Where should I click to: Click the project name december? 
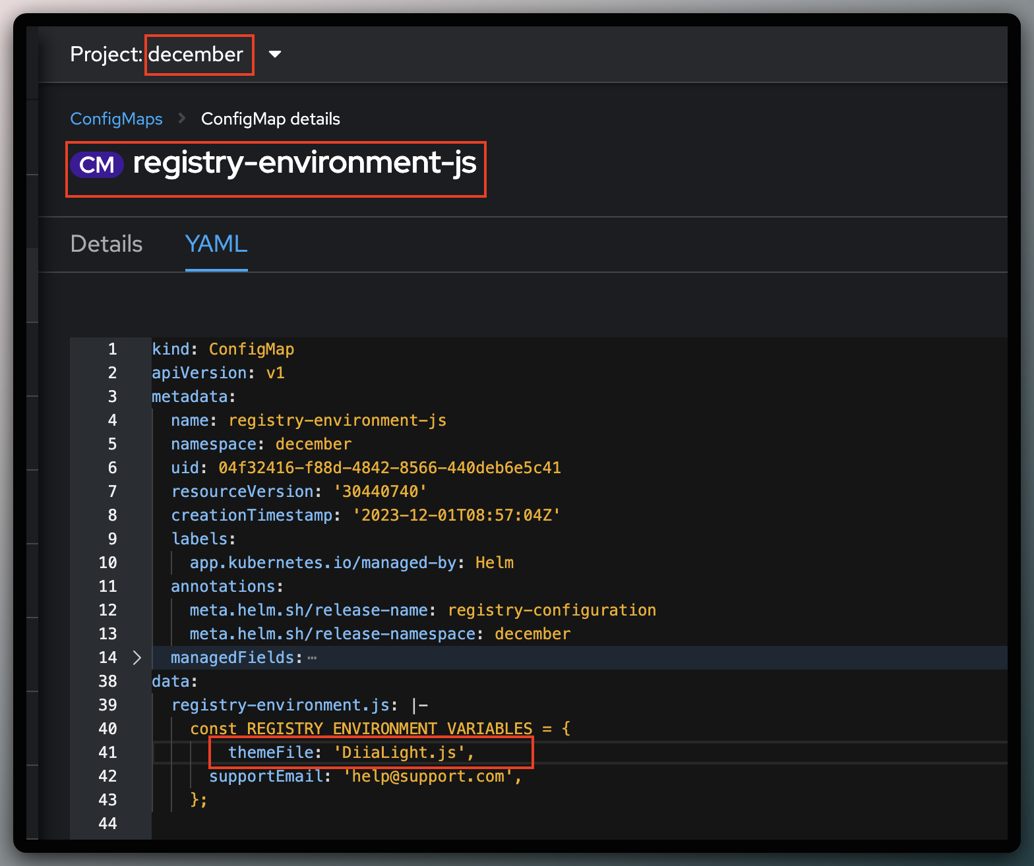pos(196,54)
